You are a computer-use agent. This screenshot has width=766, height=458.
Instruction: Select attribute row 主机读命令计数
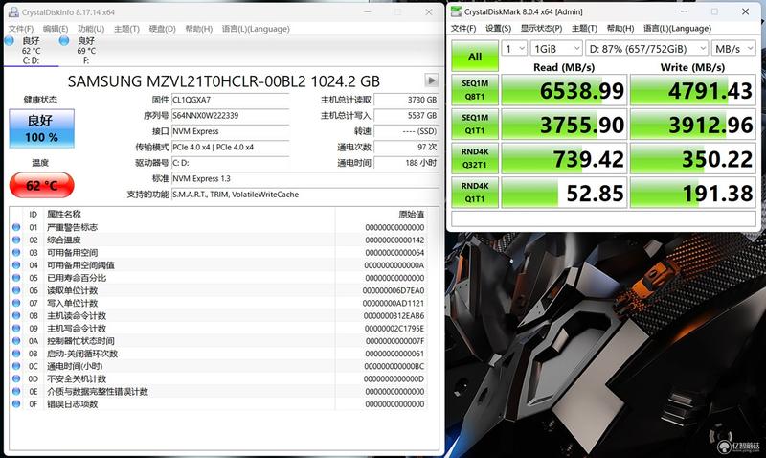coord(219,316)
